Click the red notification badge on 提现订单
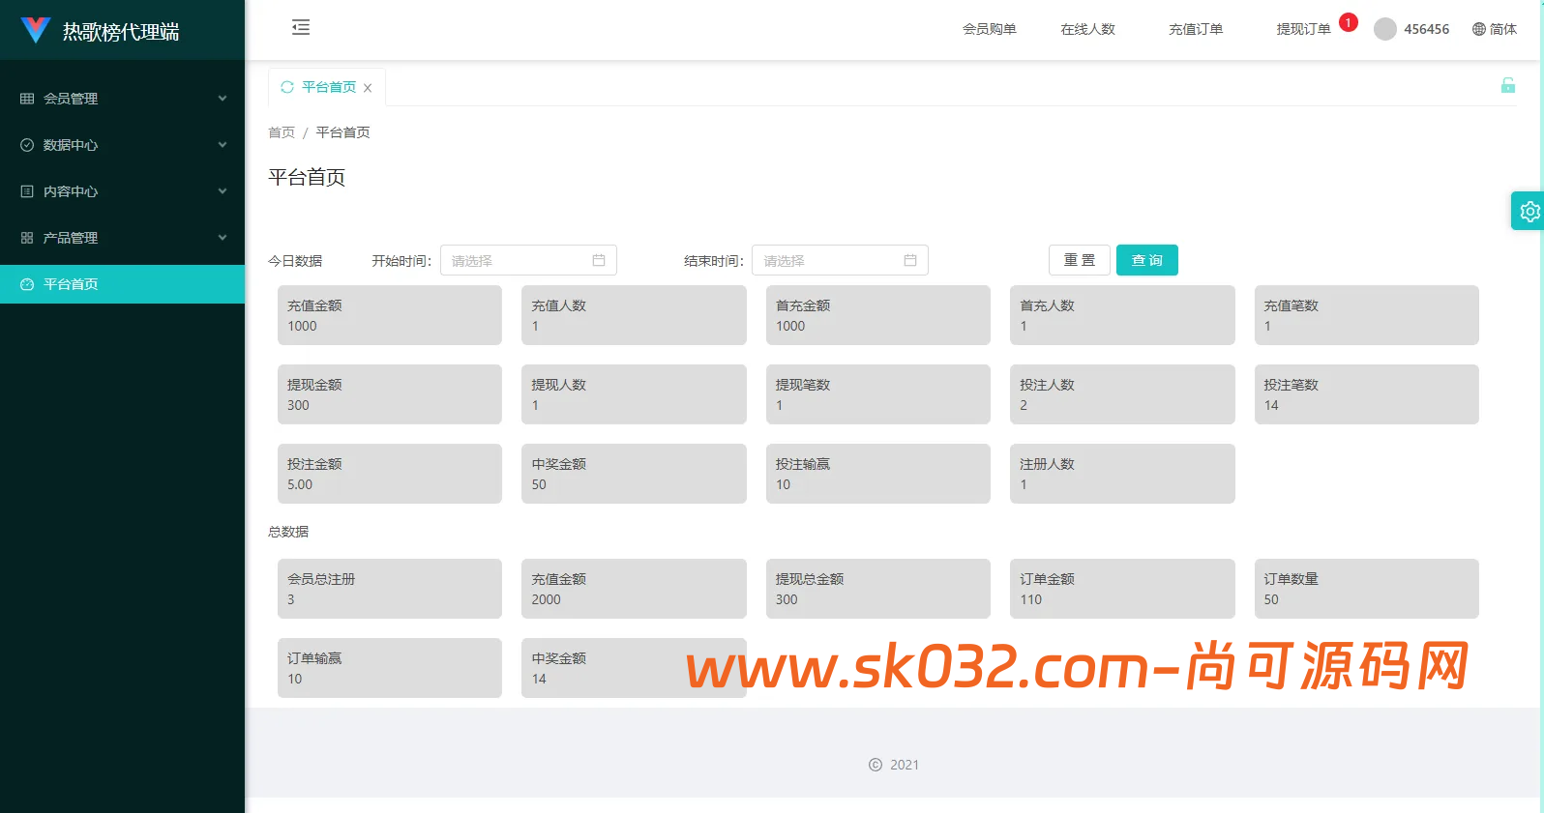The height and width of the screenshot is (813, 1544). [1348, 22]
